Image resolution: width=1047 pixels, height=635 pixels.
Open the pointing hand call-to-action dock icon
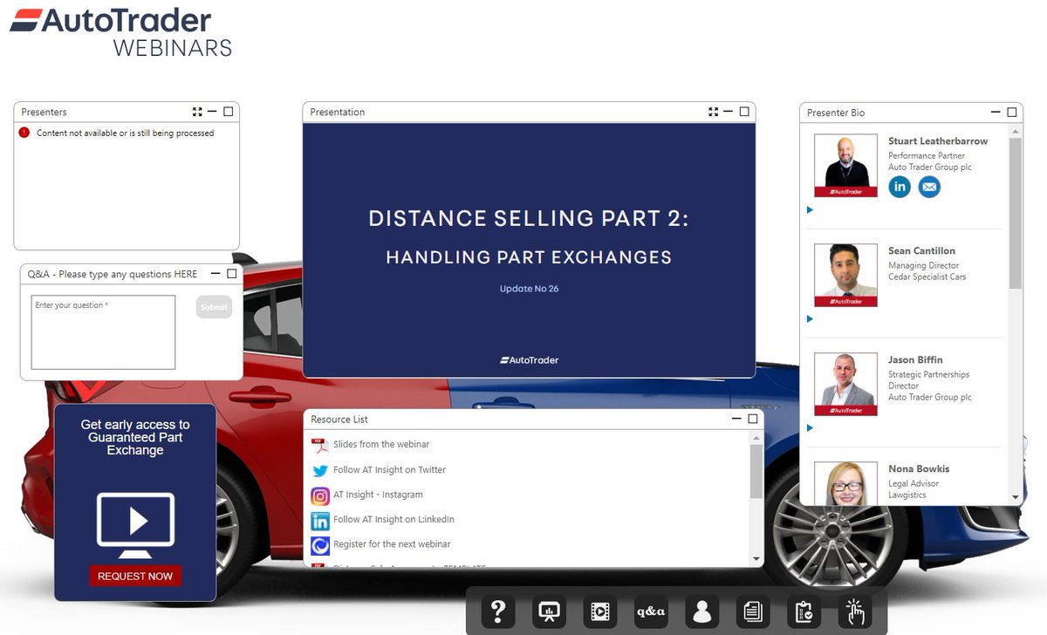[855, 611]
